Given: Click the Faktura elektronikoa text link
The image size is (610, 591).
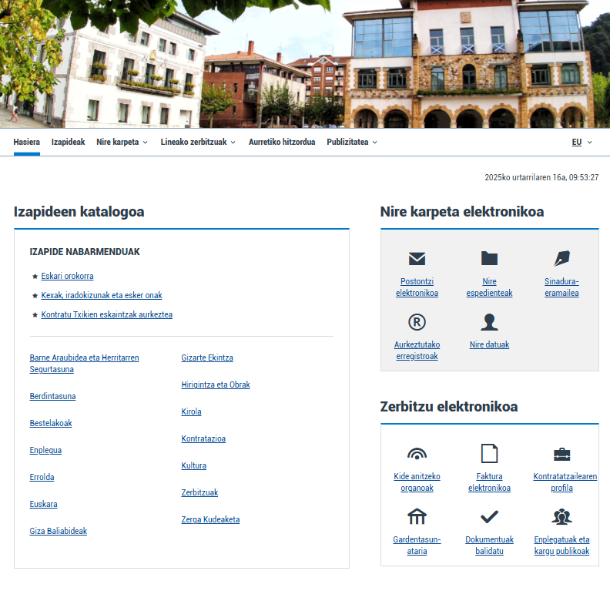Looking at the screenshot, I should 489,482.
